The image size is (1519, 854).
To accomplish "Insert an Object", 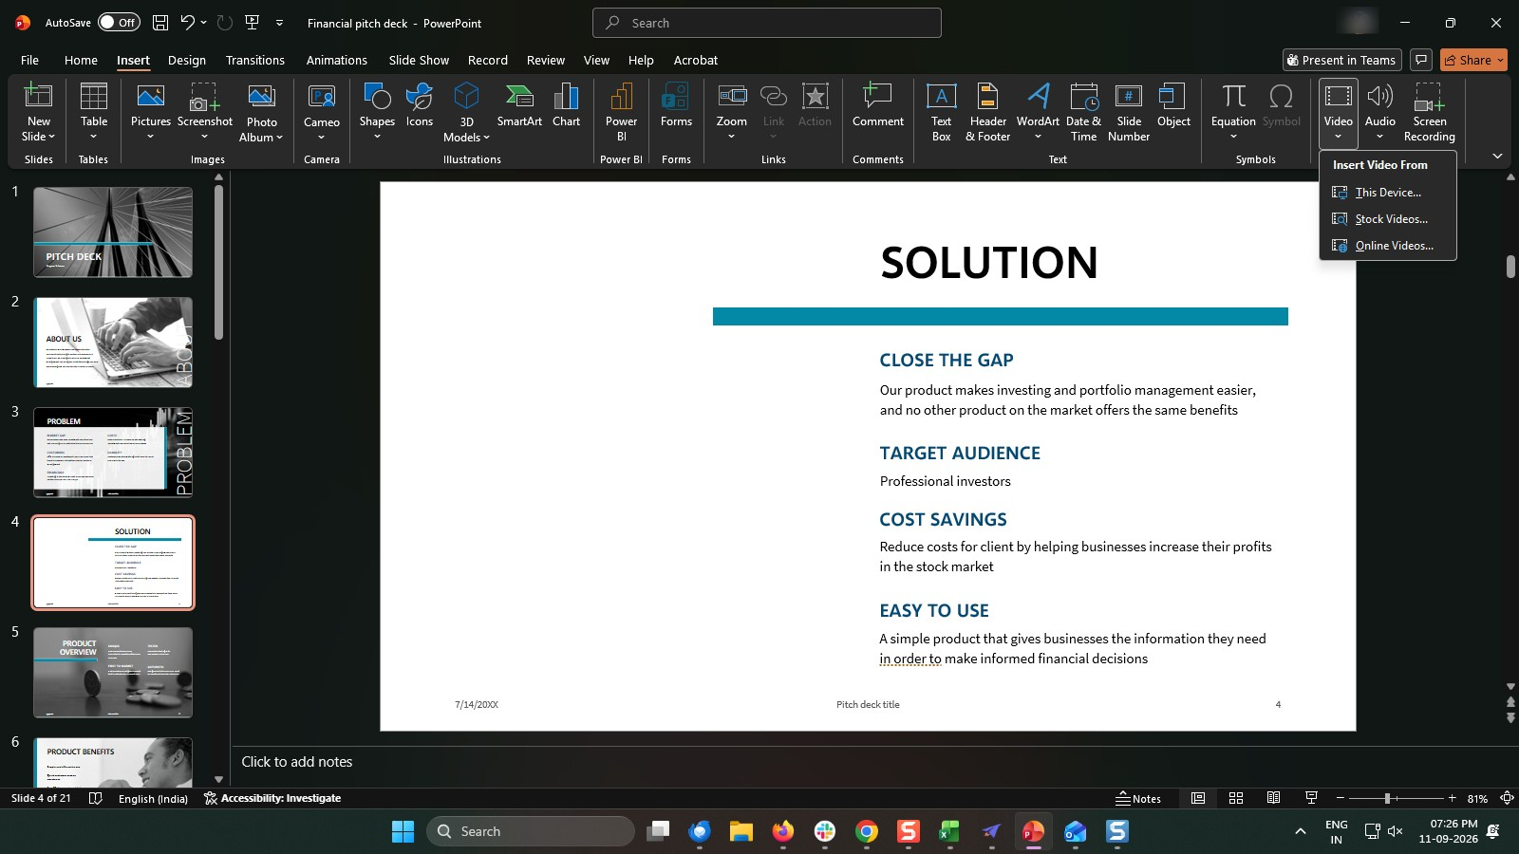I will 1173,105.
